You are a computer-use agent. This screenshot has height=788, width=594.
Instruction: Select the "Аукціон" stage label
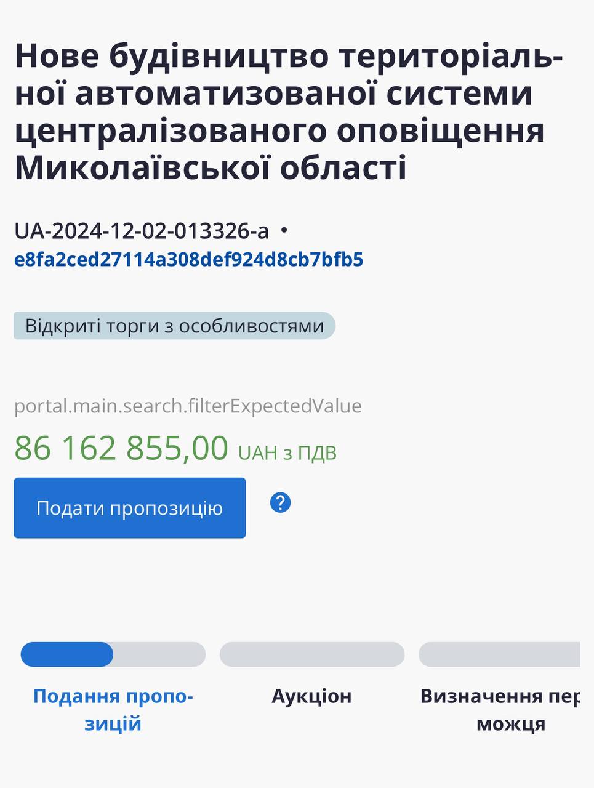(x=311, y=696)
